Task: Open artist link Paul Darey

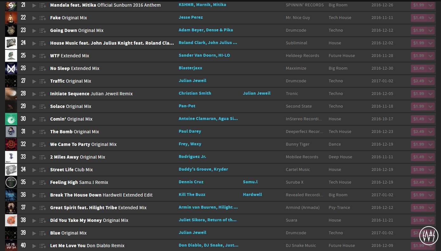Action: click(190, 131)
